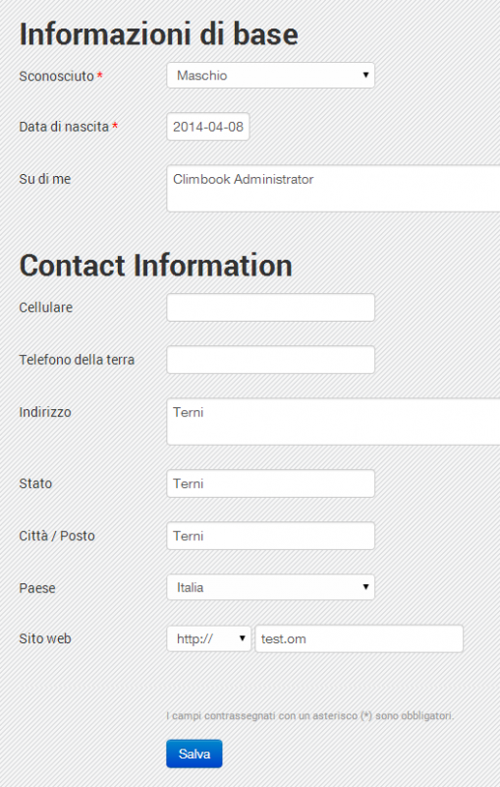
Task: Click the Su di me label
Action: [x=45, y=179]
